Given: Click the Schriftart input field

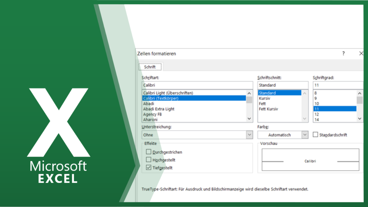Looking at the screenshot, I should pyautogui.click(x=197, y=85).
